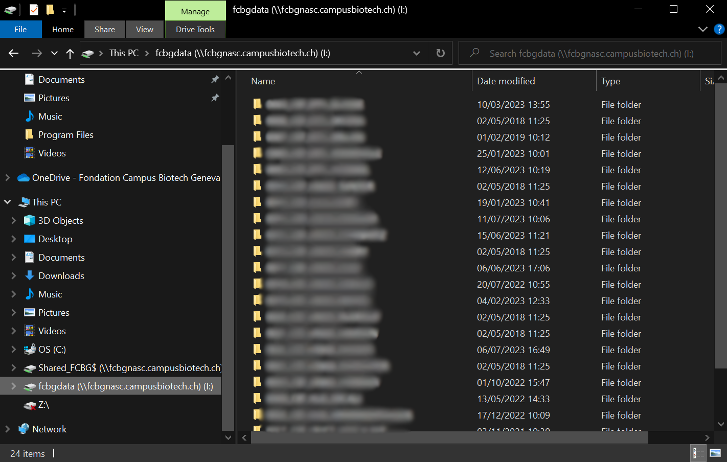Expand the Downloads tree node
This screenshot has width=727, height=462.
coord(14,275)
